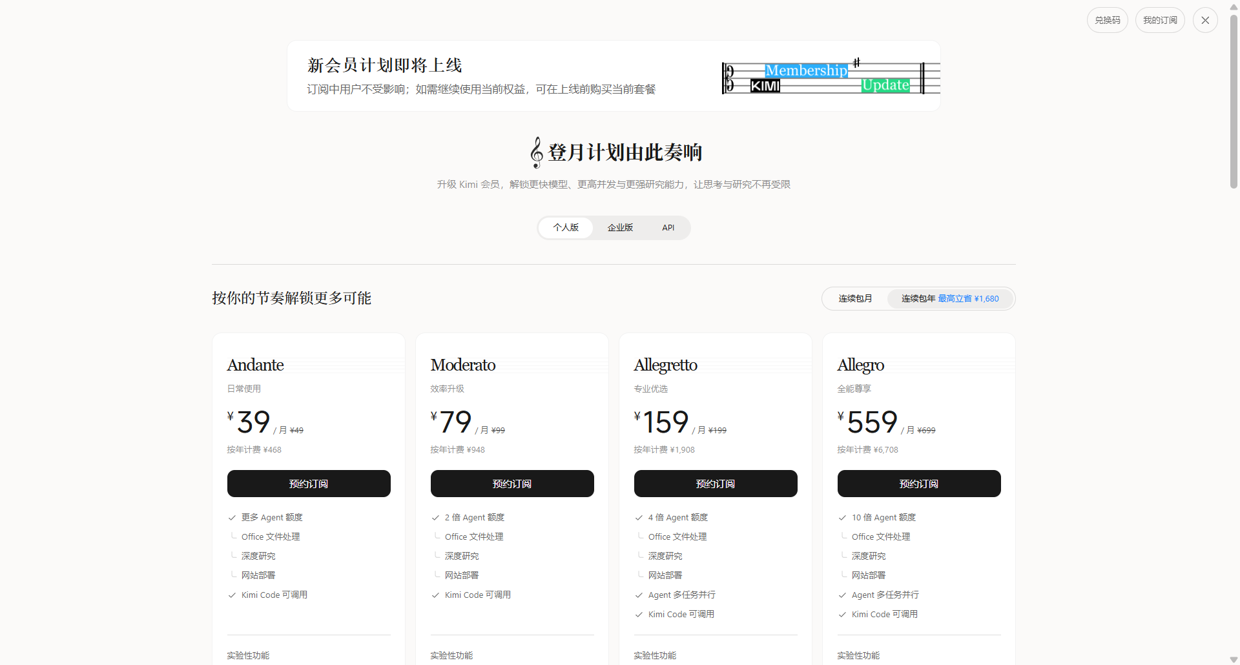Image resolution: width=1240 pixels, height=665 pixels.
Task: Click the 新会员计划即将上线 banner heading
Action: pyautogui.click(x=385, y=65)
